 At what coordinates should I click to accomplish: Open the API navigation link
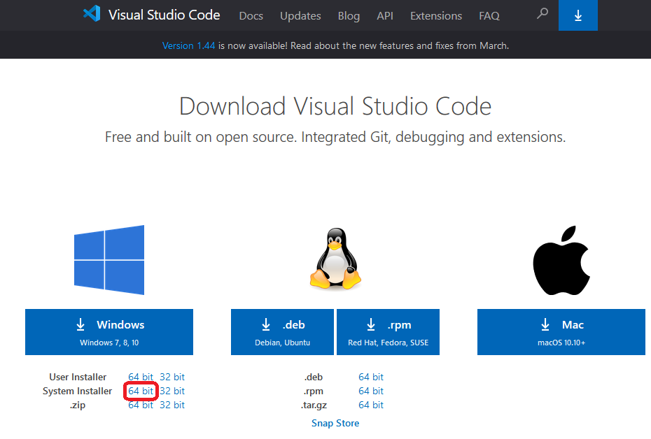(x=385, y=16)
